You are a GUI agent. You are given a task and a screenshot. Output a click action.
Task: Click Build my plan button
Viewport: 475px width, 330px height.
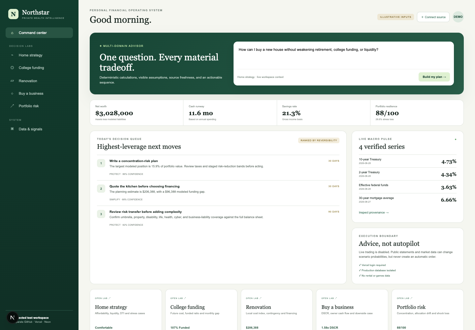pyautogui.click(x=434, y=77)
